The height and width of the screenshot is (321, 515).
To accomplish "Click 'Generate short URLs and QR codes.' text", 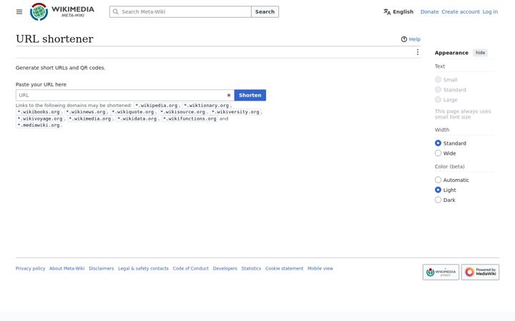I will [60, 68].
